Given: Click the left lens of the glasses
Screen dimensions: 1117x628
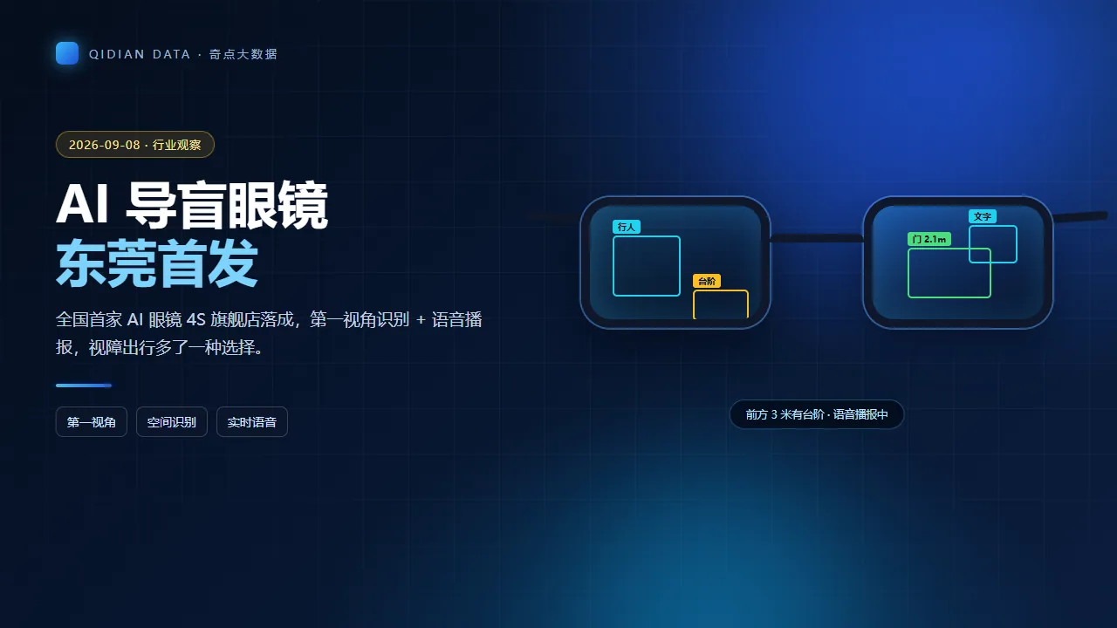Looking at the screenshot, I should tap(675, 263).
